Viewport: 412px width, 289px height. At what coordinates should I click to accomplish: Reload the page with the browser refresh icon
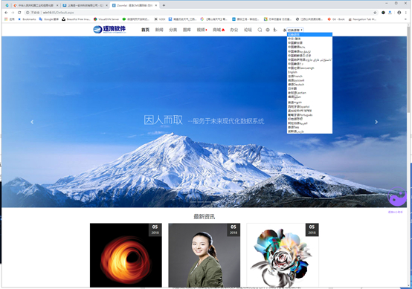coord(19,13)
